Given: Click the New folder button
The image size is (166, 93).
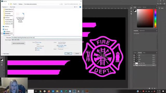Looking at the screenshot, I should 13,7.
